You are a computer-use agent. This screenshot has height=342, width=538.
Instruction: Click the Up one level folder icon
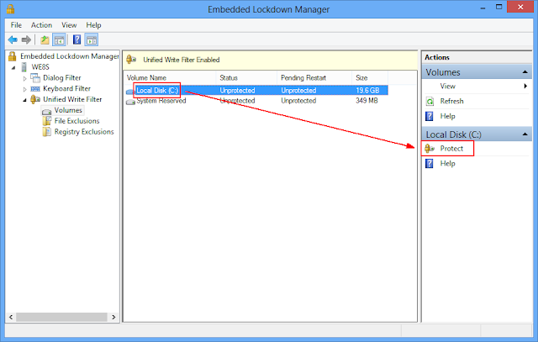click(x=45, y=39)
